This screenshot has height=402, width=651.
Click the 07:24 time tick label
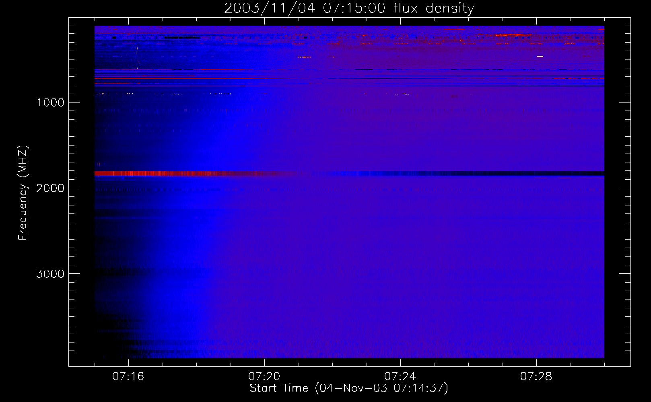pyautogui.click(x=400, y=377)
